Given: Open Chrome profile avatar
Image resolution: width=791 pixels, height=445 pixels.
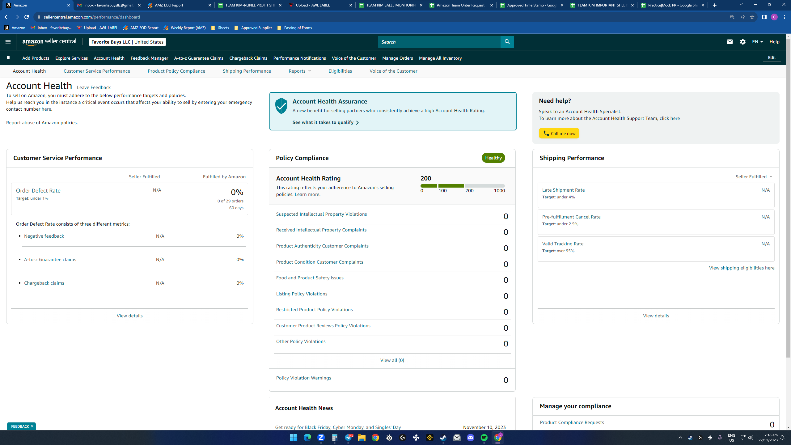Looking at the screenshot, I should point(774,17).
